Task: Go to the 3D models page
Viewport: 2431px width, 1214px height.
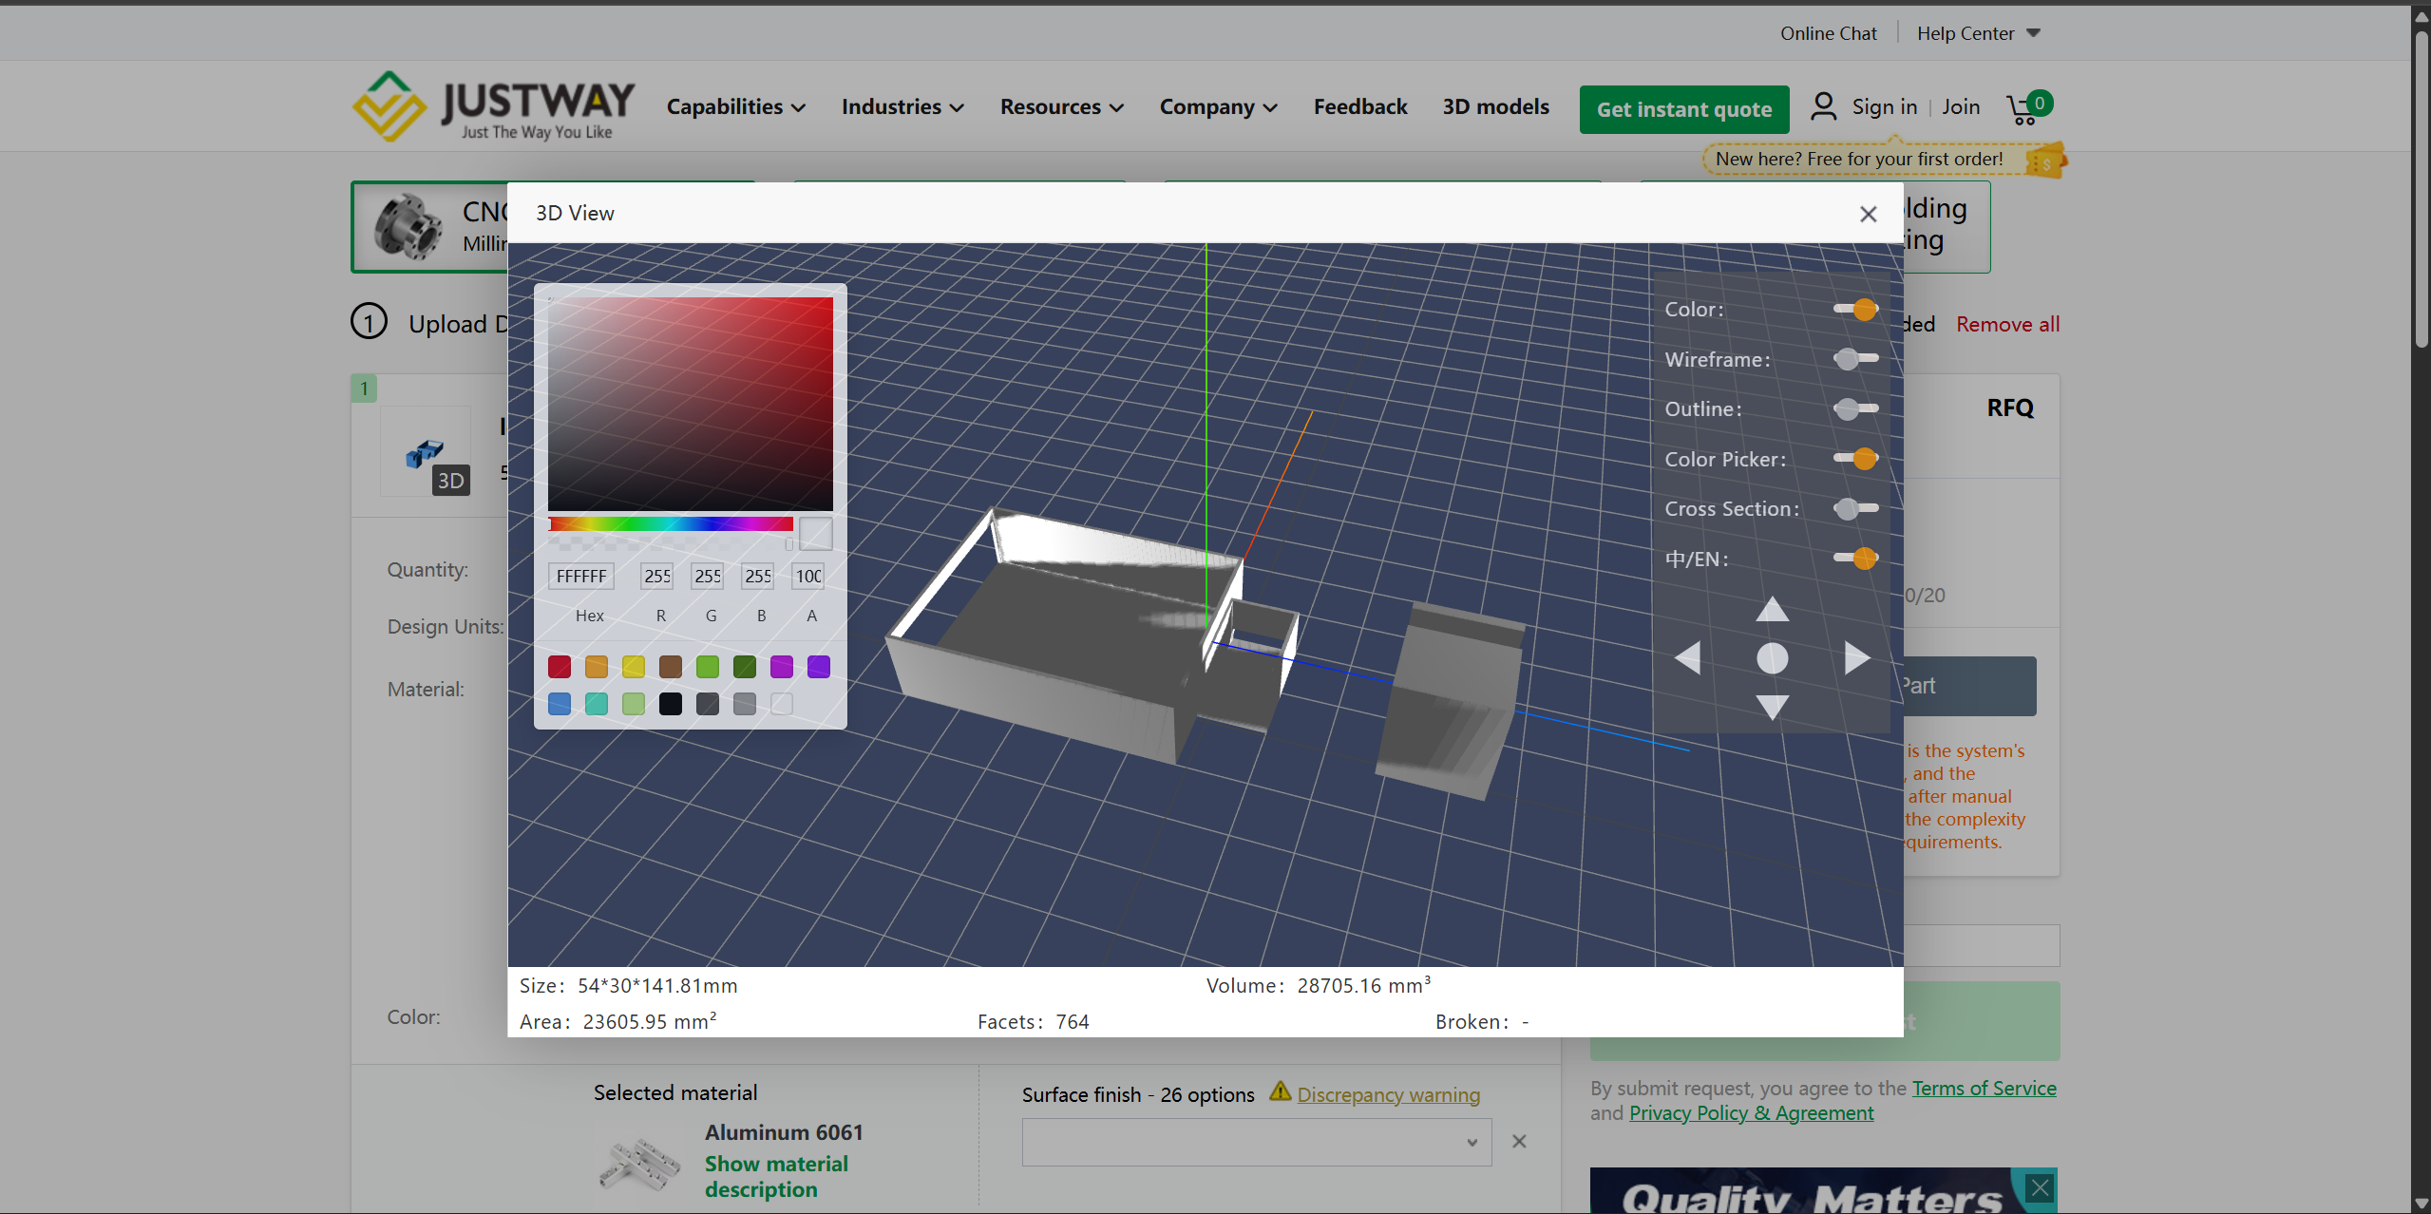Action: coord(1495,107)
